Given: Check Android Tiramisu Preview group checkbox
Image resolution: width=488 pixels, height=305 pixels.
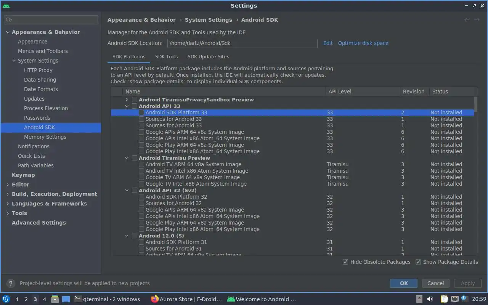Looking at the screenshot, I should [x=135, y=158].
